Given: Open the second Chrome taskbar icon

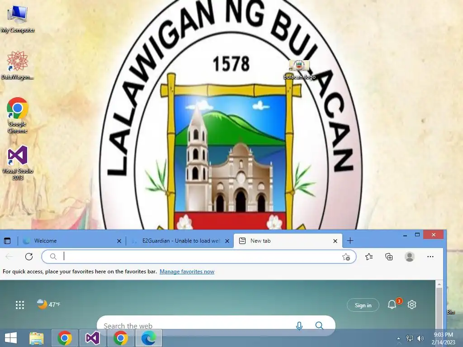Looking at the screenshot, I should pos(120,338).
